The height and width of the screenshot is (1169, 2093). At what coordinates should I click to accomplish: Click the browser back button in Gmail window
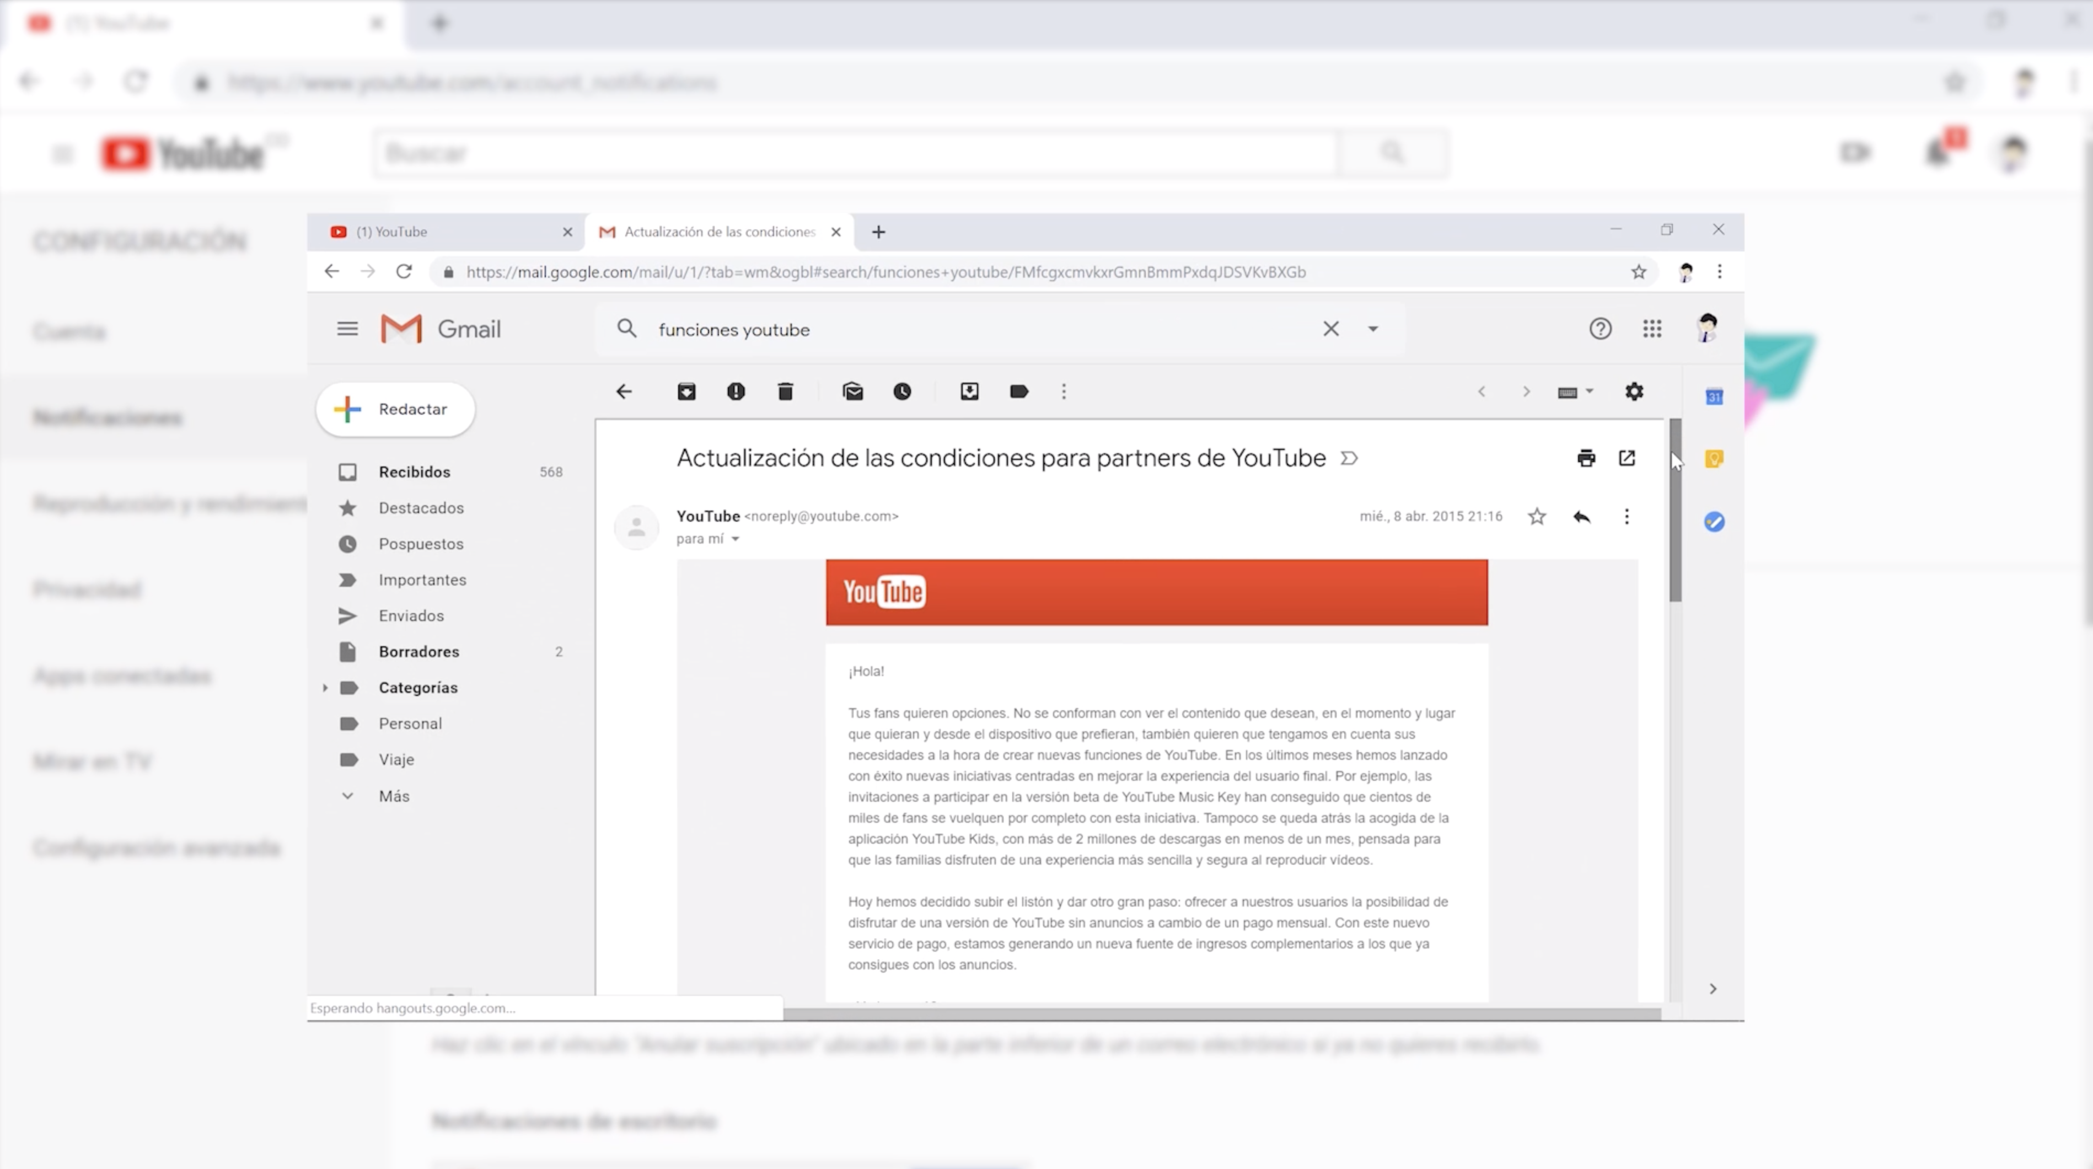[x=331, y=272]
